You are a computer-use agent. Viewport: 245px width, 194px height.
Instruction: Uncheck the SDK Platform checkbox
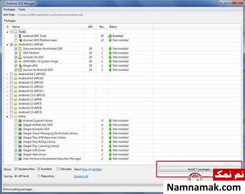16,53
